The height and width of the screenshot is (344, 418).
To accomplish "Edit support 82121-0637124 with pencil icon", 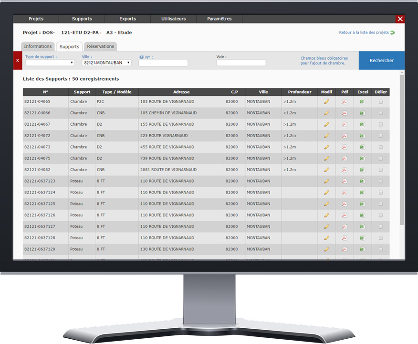I will (x=326, y=193).
